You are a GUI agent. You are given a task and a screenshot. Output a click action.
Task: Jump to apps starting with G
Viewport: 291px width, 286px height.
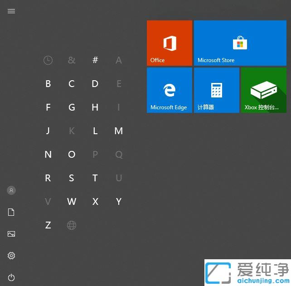[72, 107]
